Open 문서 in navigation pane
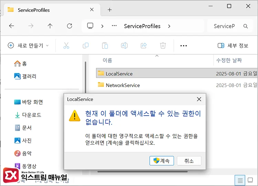This screenshot has height=186, width=258. click(23, 128)
